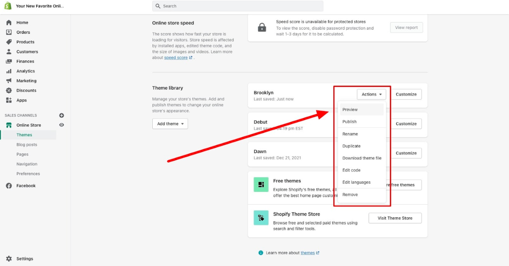Click the Customize button for Dawn

[406, 153]
